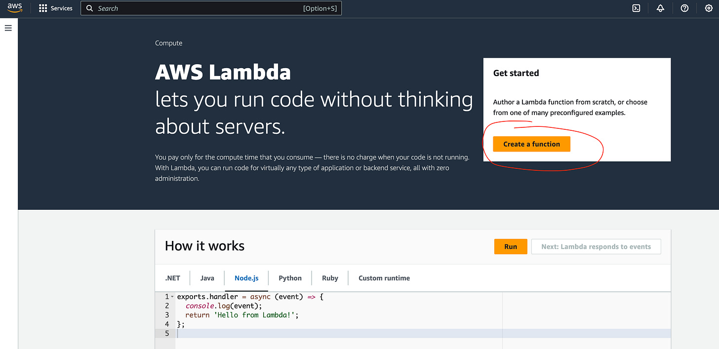Image resolution: width=719 pixels, height=349 pixels.
Task: Click Next: Lambda responds to events
Action: 596,247
